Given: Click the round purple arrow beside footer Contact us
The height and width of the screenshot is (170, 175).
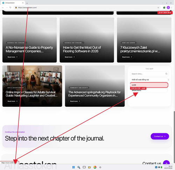Looking at the screenshot, I should point(166,163).
